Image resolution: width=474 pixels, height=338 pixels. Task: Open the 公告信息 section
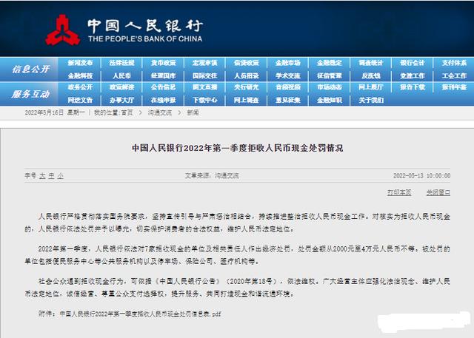(164, 87)
